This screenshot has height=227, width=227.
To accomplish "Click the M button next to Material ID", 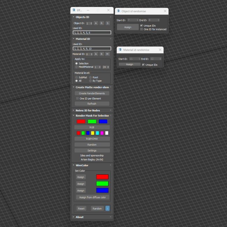I will tap(108, 54).
